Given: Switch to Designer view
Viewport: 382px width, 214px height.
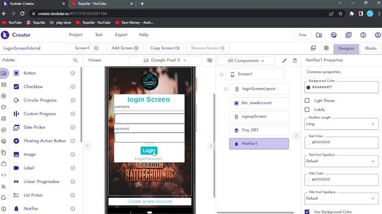Looking at the screenshot, I should 346,49.
